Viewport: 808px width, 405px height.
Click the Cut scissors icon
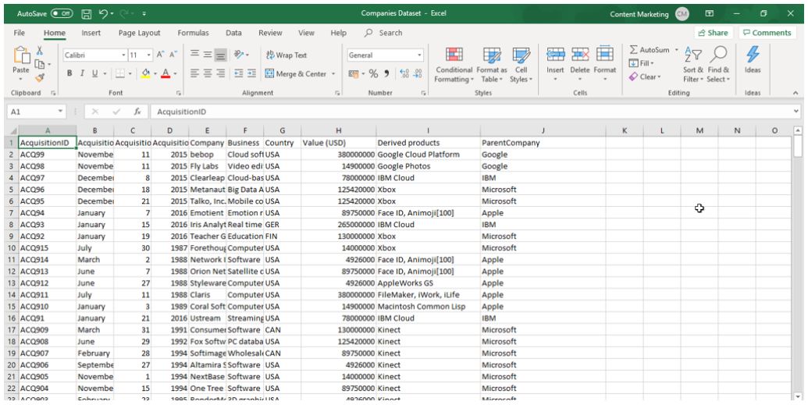pyautogui.click(x=40, y=51)
